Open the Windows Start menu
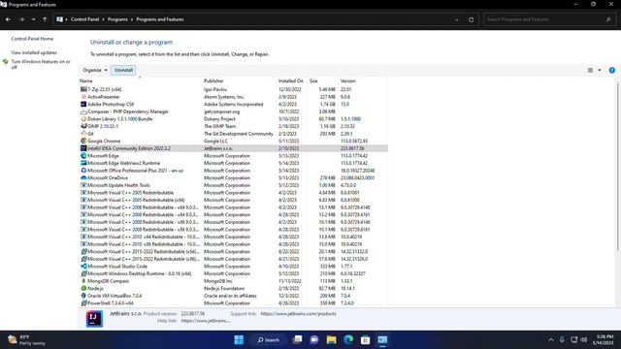Viewport: 621px width, 349px height. (239, 340)
